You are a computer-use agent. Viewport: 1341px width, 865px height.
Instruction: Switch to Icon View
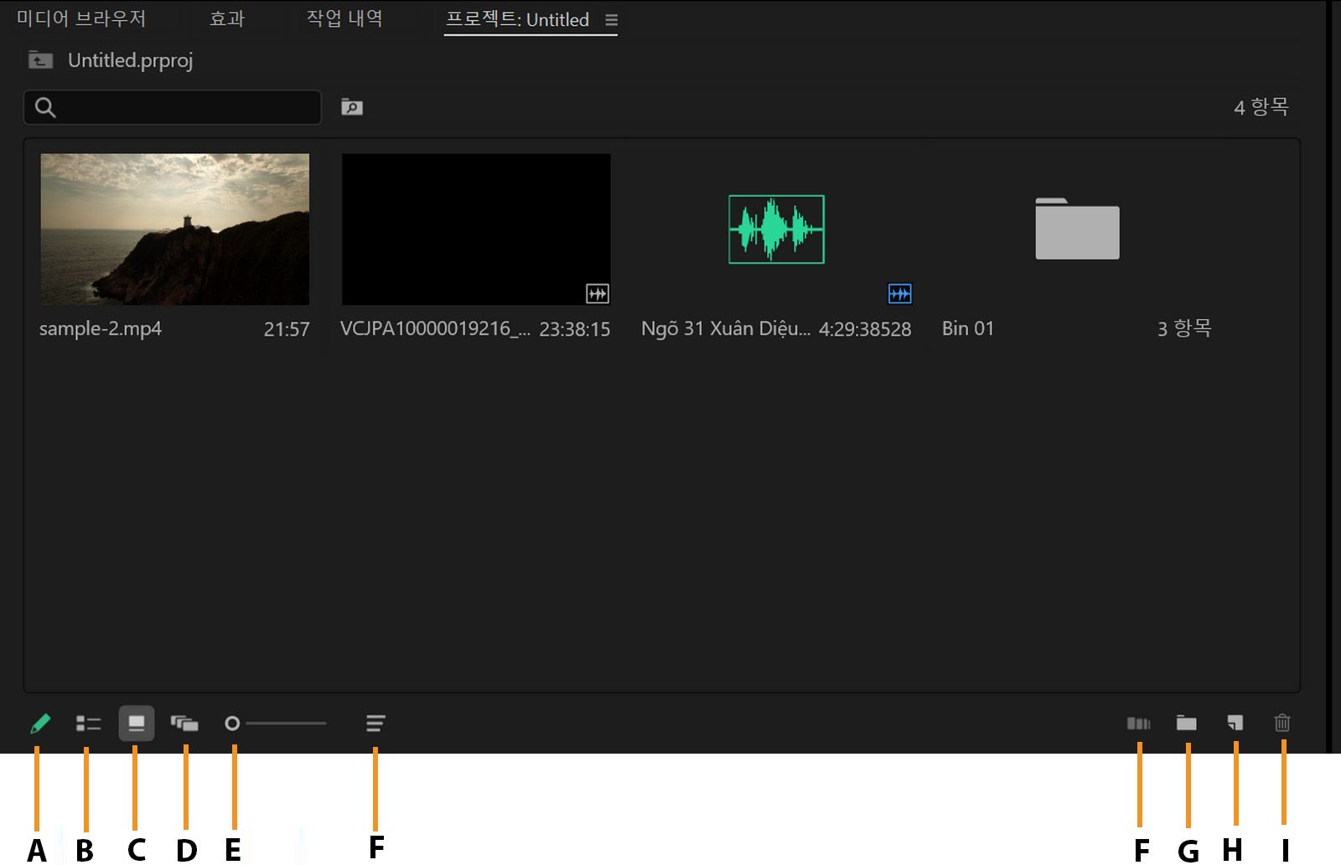(x=137, y=723)
